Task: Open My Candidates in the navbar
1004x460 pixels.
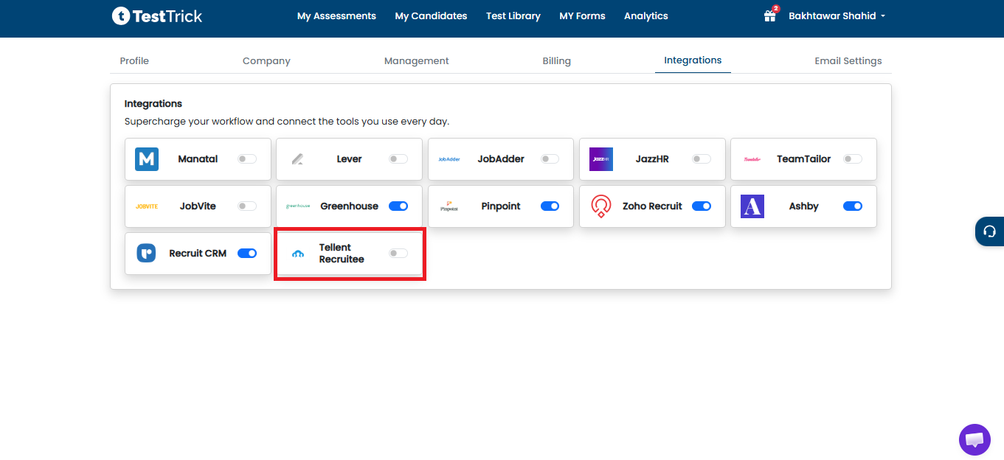Action: pos(431,15)
